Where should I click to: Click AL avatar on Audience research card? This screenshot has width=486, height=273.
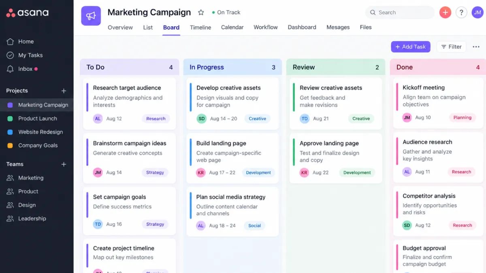407,172
